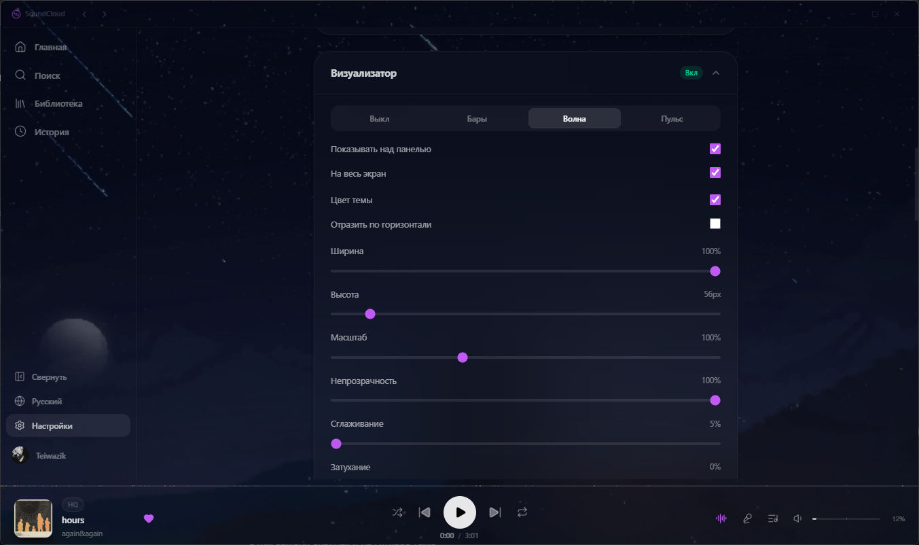
Task: Open the История clock icon
Action: coord(20,132)
